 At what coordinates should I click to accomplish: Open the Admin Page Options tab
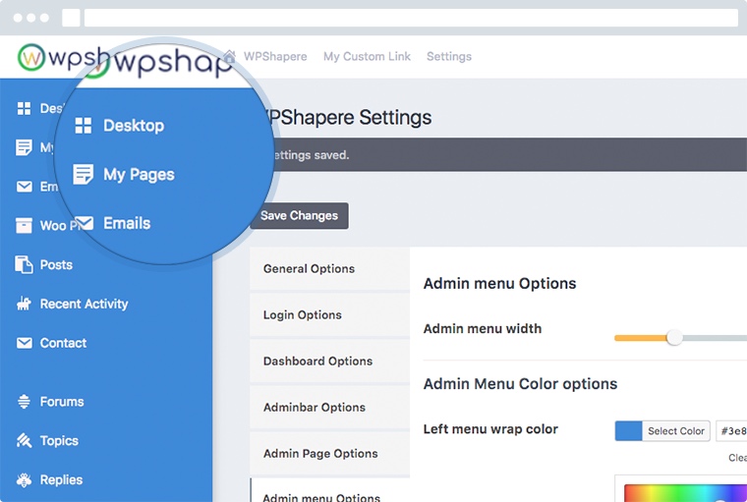329,454
